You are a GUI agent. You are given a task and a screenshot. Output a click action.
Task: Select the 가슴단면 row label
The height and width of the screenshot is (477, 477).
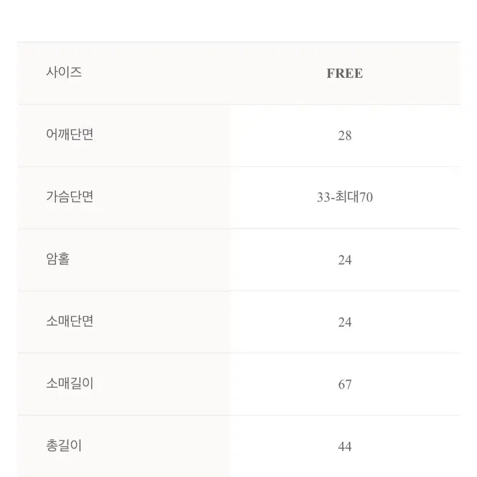[70, 197]
